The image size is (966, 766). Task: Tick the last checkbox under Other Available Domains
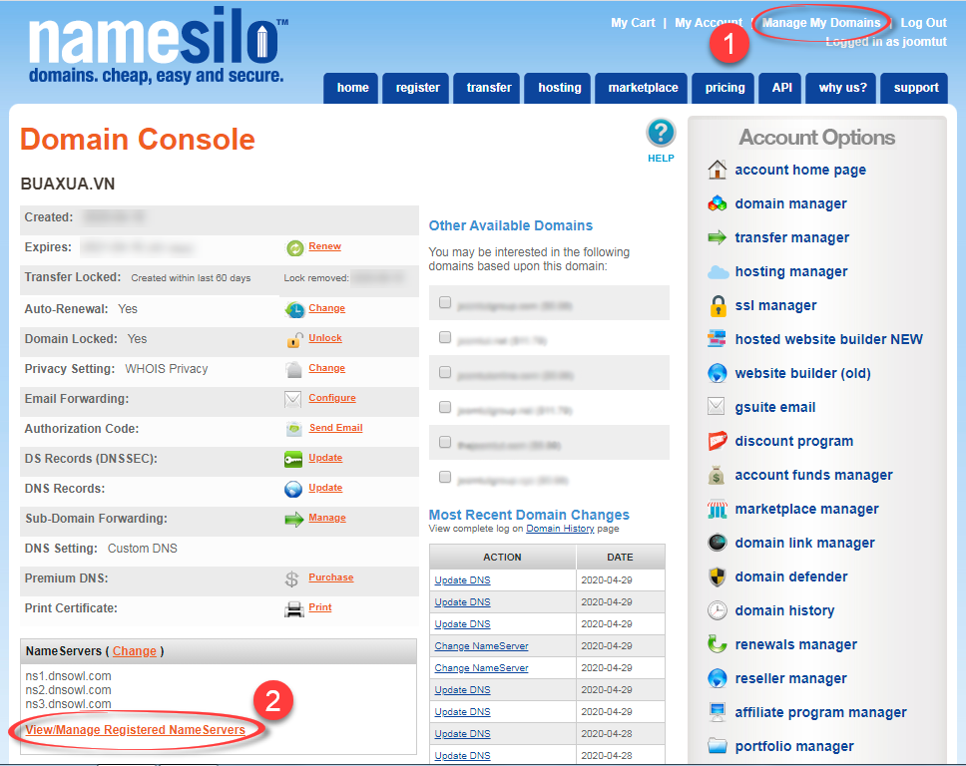coord(445,477)
